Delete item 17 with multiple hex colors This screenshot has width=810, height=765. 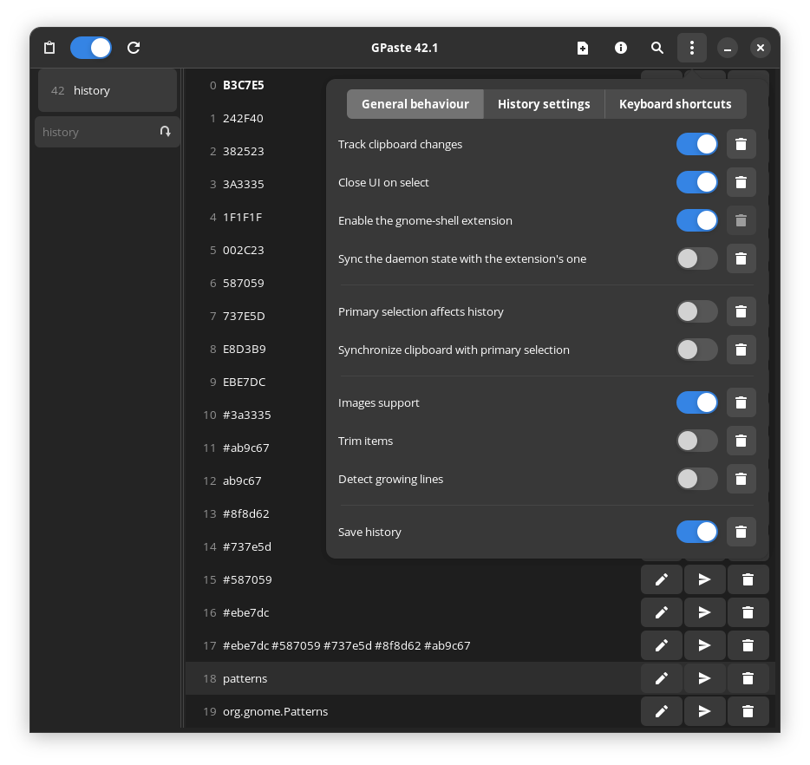[x=748, y=645]
